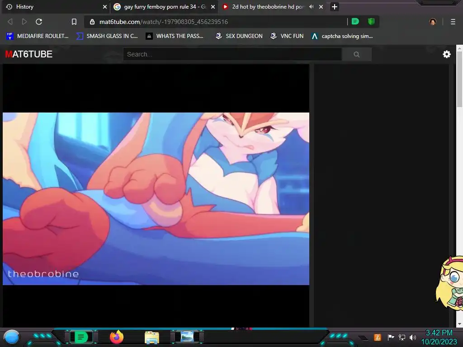Click the MAT6TUBE site logo
Screen dimensions: 463x347
point(28,54)
